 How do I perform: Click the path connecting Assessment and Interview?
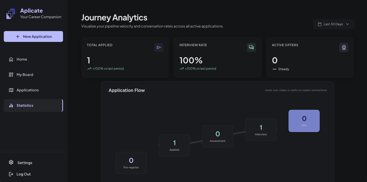239,133
